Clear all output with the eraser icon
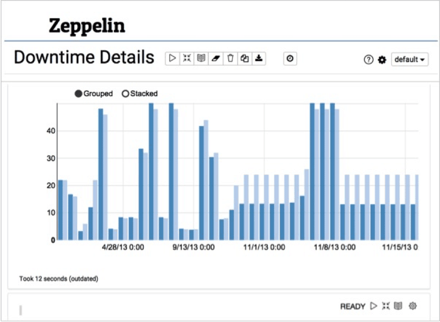 (x=216, y=58)
